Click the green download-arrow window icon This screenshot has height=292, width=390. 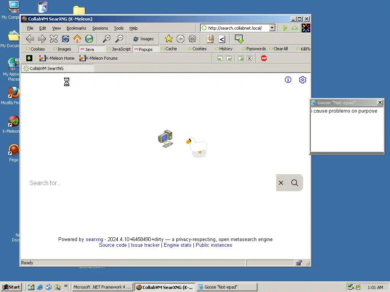coord(239,39)
